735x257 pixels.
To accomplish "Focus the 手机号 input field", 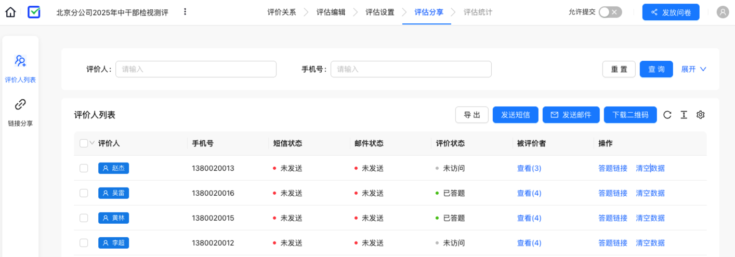I will pos(411,69).
